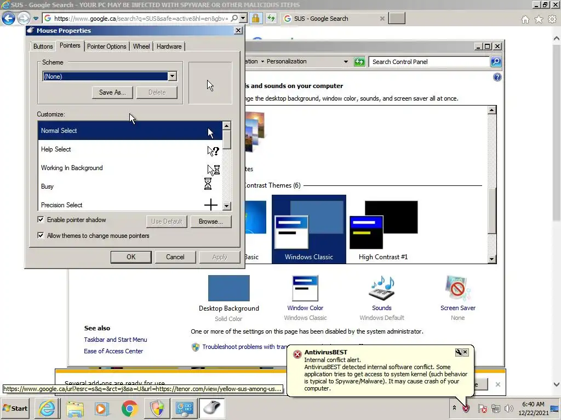Select the High Contrast #1 theme
Image resolution: width=561 pixels, height=420 pixels.
pos(383,230)
